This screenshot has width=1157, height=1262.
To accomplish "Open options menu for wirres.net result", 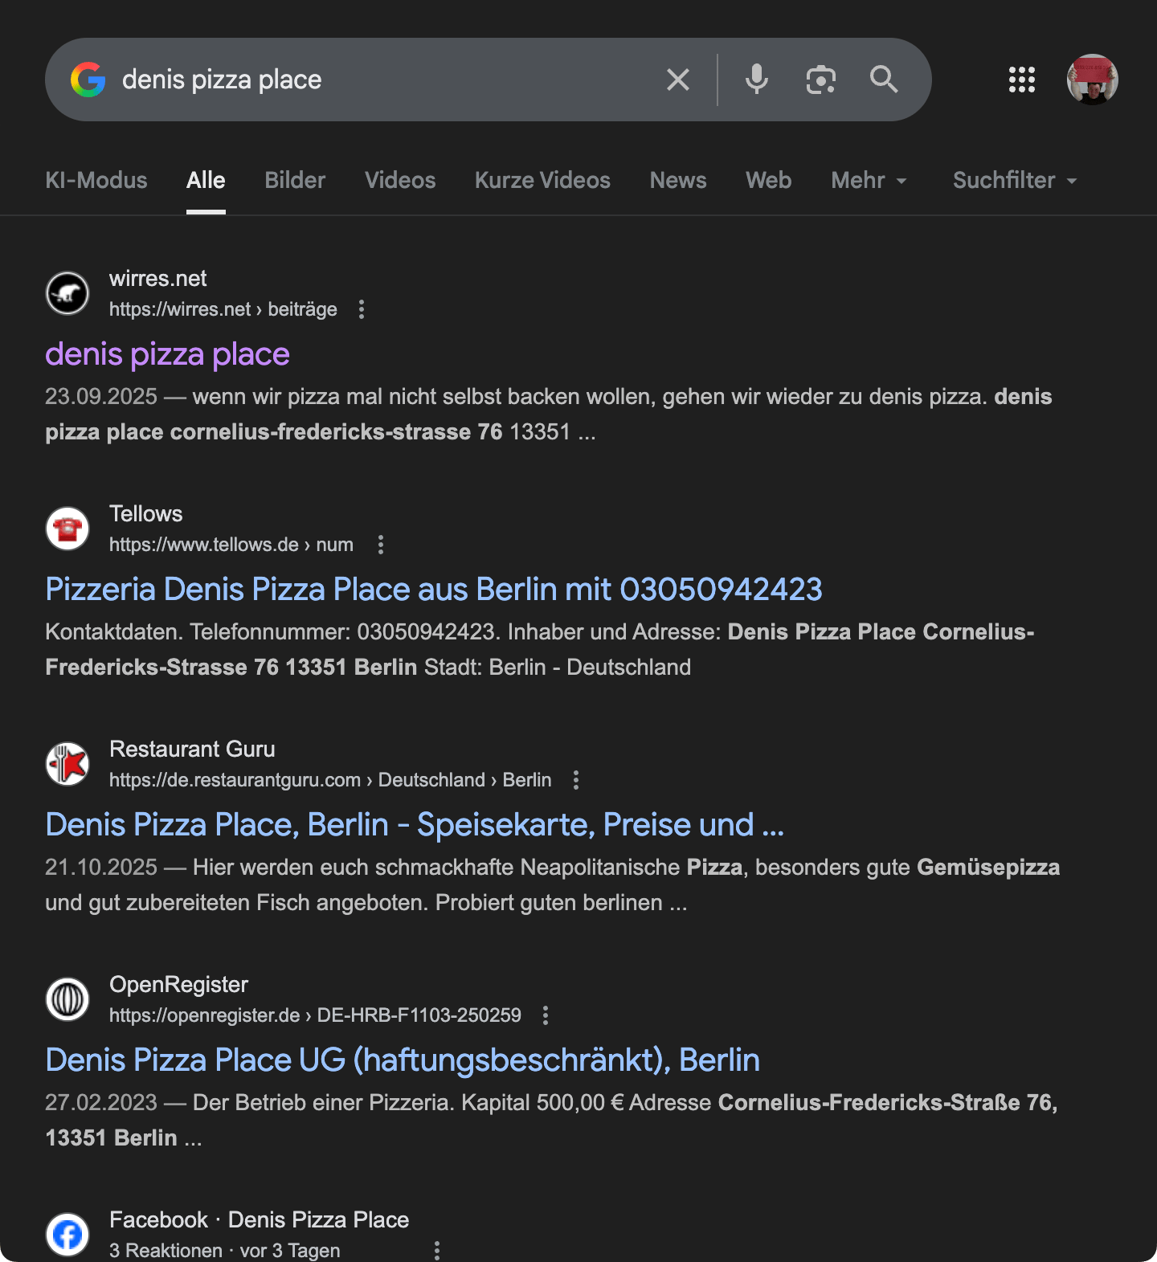I will tap(362, 309).
